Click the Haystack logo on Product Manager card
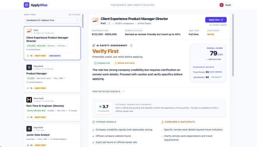 pyautogui.click(x=29, y=67)
